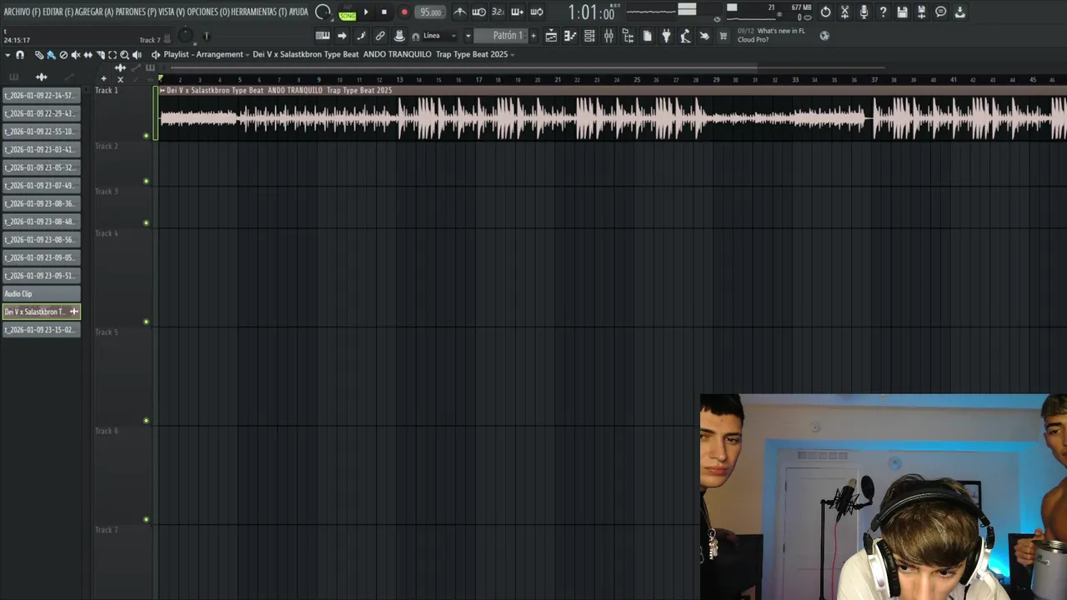
Task: Mute Track 2 using its green dot
Action: pyautogui.click(x=146, y=181)
